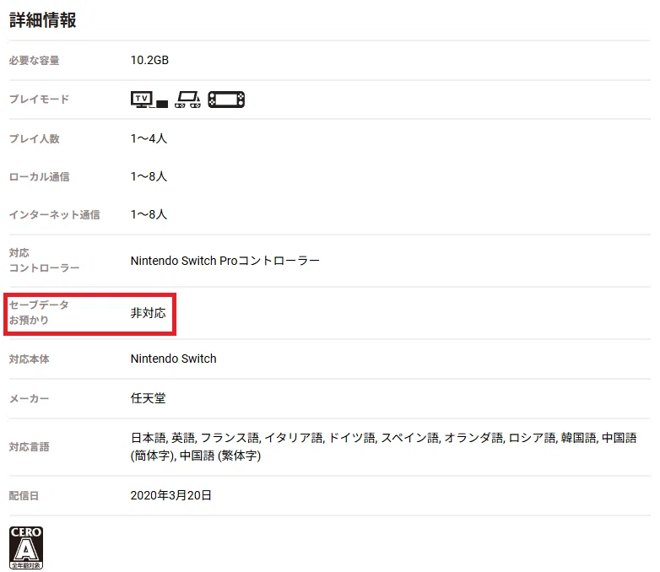Click the handheld mode play icon

click(226, 100)
